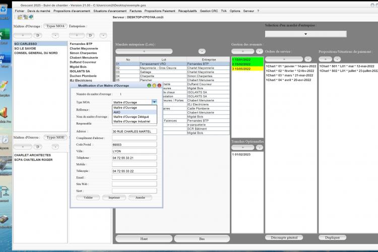Click Imprimer in the modification dialog

coord(114,198)
